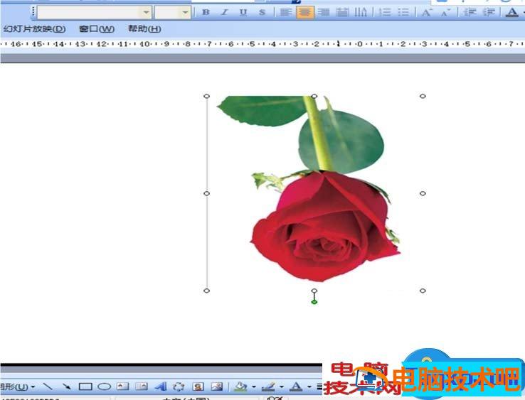The image size is (525, 400).
Task: Insert a picture from file
Action: click(x=217, y=387)
